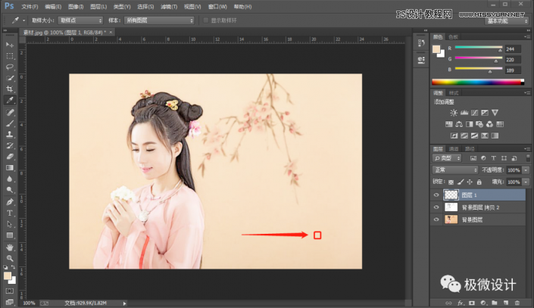Click the 背景图层 layer thumbnail
This screenshot has height=308, width=534.
[451, 219]
